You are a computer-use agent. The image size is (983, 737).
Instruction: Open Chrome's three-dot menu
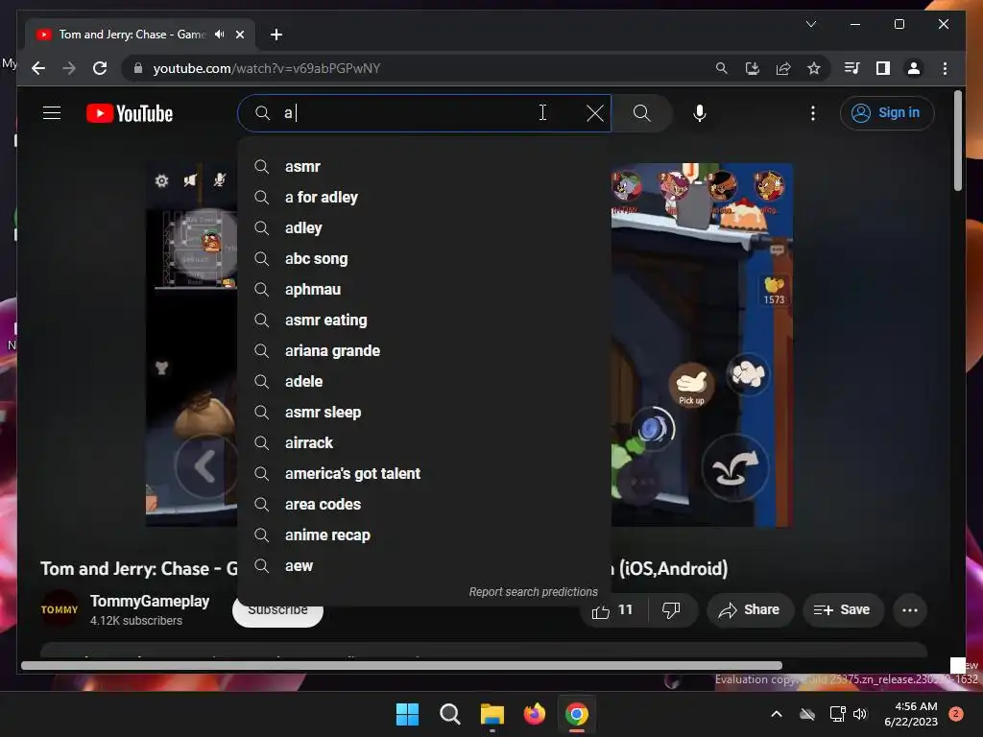pos(945,68)
